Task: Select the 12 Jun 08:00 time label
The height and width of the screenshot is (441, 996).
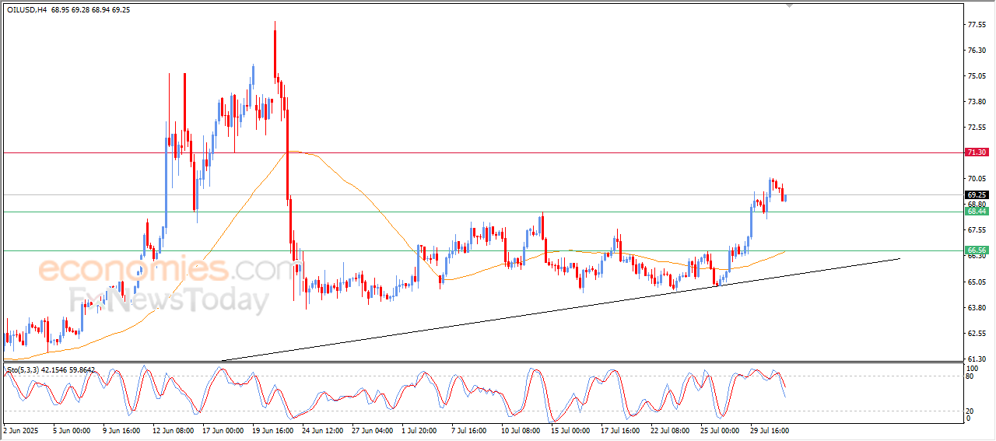Action: [172, 429]
